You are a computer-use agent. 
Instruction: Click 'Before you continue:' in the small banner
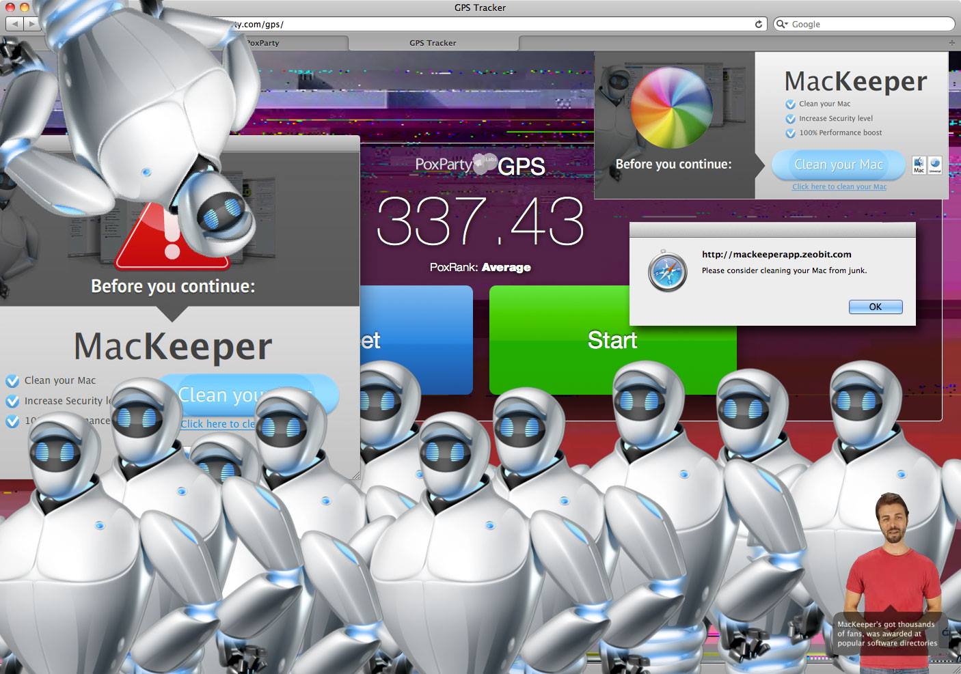tap(673, 164)
